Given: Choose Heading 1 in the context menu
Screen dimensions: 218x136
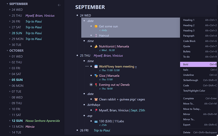Looking at the screenshot, I should click(189, 20).
